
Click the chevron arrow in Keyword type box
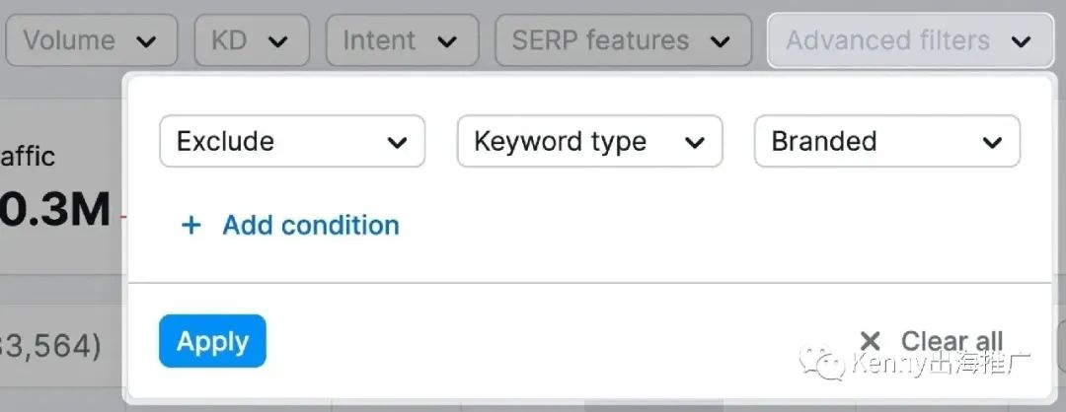694,143
